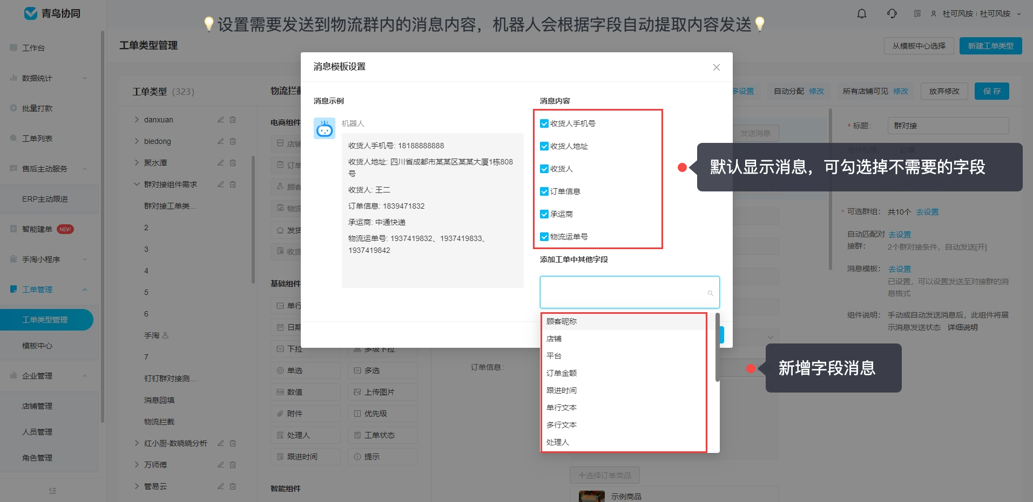Click 去设置 link next to 消息模板
This screenshot has width=1033, height=502.
(x=900, y=269)
